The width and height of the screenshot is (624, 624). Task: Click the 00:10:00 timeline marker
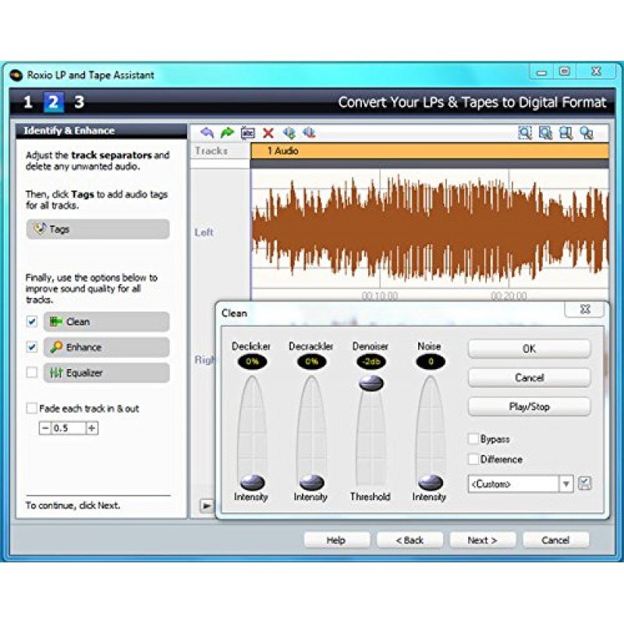click(380, 296)
